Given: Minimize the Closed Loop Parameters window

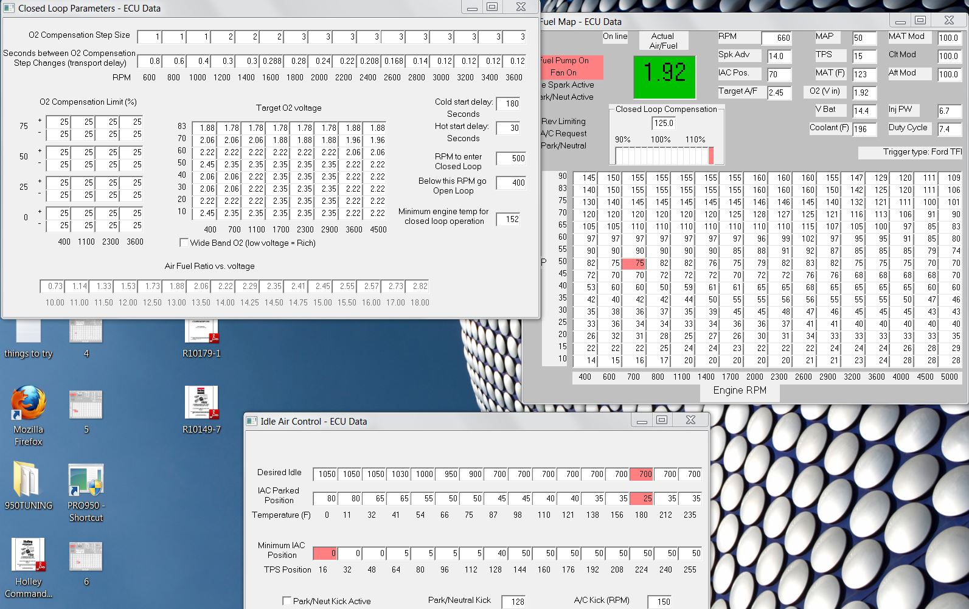Looking at the screenshot, I should [472, 8].
